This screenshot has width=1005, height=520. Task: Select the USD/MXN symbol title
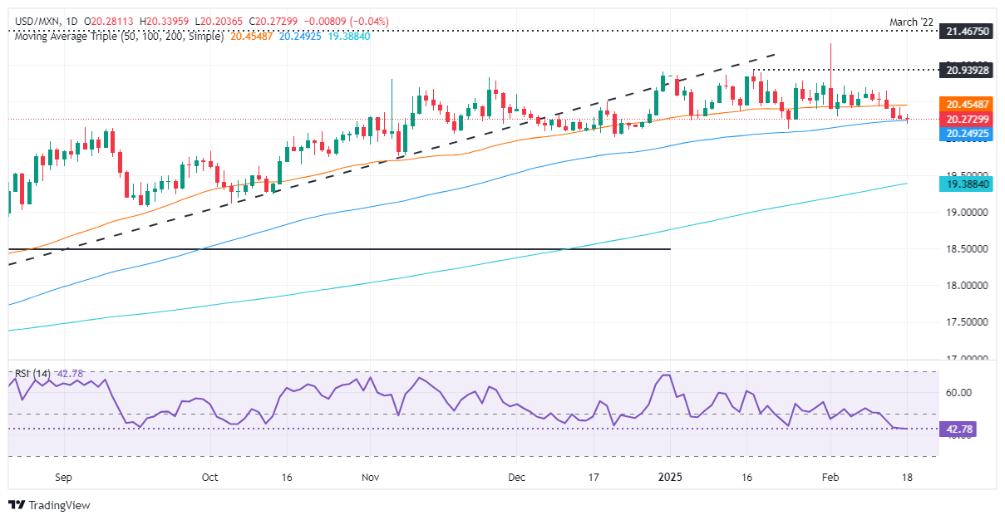tap(33, 21)
